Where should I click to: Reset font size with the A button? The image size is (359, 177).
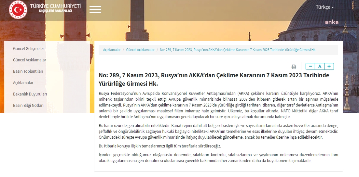coord(320,66)
